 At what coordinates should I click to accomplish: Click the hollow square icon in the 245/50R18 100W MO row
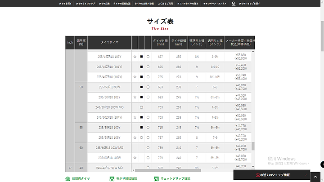[141, 107]
